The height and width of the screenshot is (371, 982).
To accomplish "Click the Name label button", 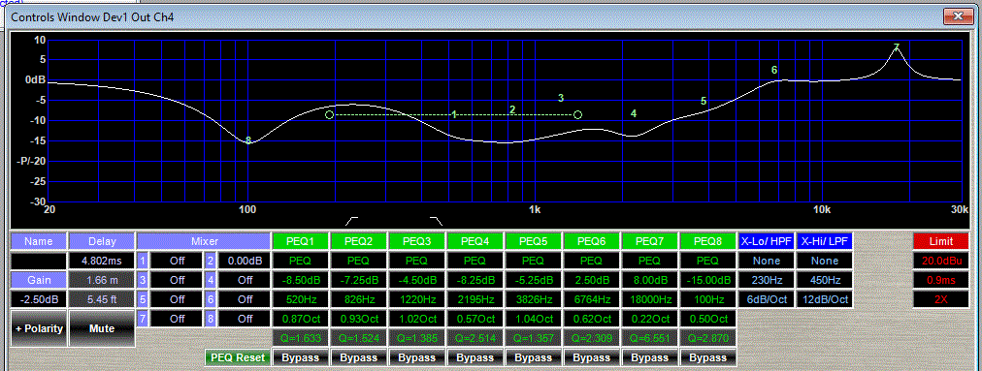I will (x=39, y=241).
